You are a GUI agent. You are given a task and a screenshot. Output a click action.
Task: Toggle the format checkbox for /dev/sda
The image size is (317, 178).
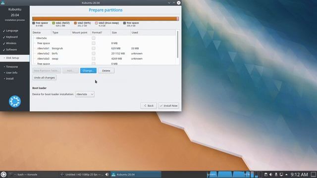94,38
